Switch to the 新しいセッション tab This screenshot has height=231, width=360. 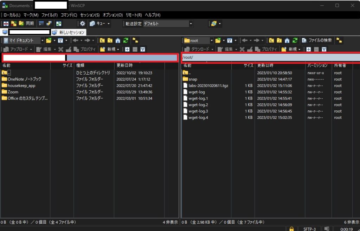tap(69, 32)
